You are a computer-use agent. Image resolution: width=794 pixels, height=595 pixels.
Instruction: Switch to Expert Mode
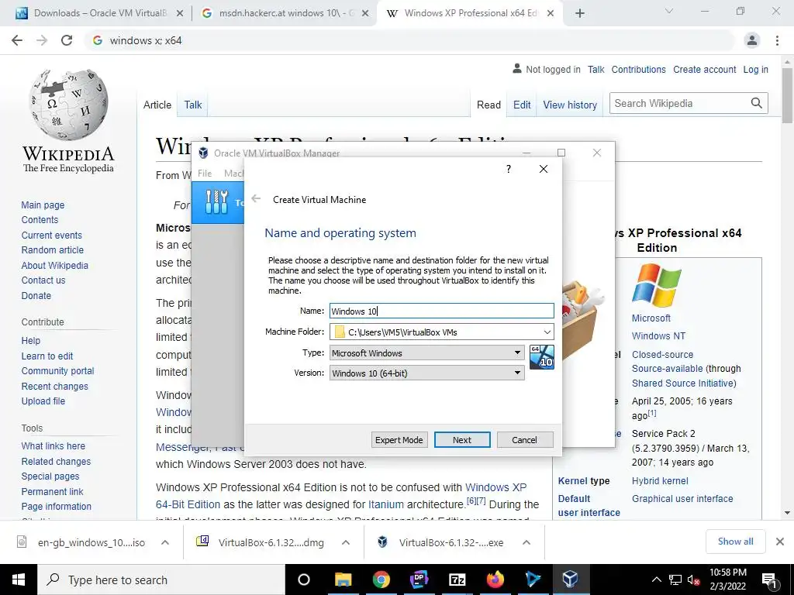(399, 440)
